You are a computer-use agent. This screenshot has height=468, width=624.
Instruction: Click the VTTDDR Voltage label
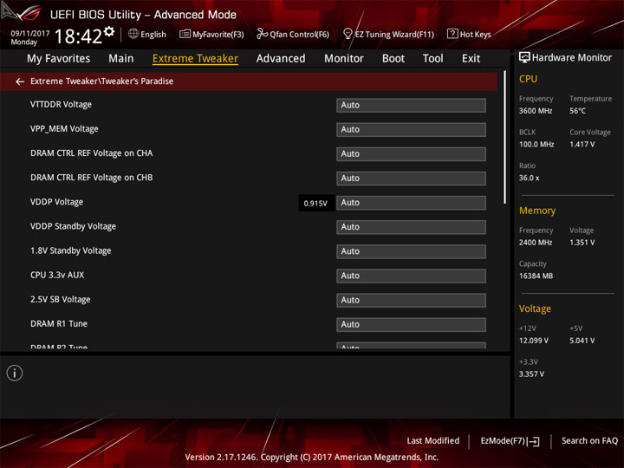pos(61,104)
